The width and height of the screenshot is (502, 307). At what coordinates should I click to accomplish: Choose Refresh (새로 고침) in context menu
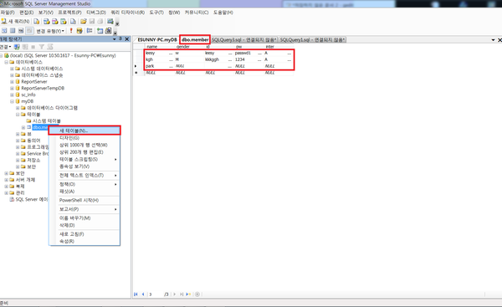pyautogui.click(x=85, y=234)
